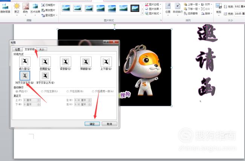Open picture styles dialog launcher

[x=161, y=20]
